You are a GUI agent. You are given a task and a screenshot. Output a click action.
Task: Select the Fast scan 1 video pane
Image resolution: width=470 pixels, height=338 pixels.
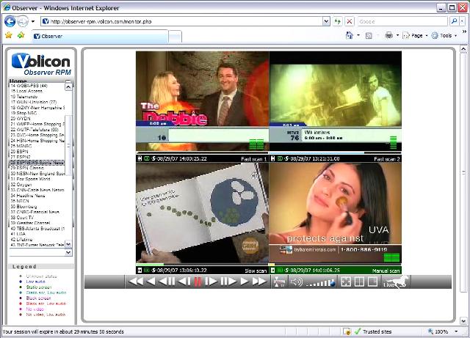(x=203, y=101)
